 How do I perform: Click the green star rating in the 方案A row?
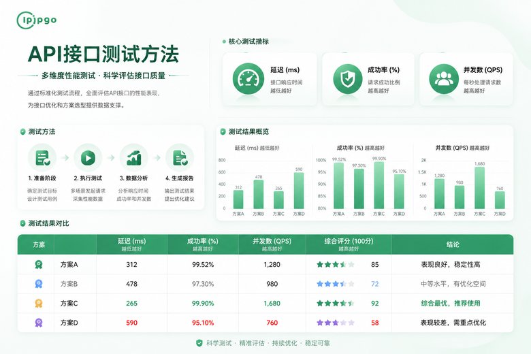335,265
